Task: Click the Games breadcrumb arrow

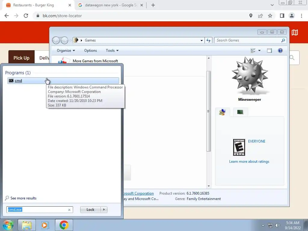Action: [x=82, y=40]
